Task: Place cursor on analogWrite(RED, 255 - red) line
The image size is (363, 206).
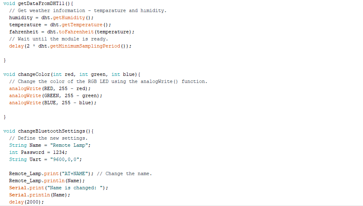Action: [x=50, y=88]
